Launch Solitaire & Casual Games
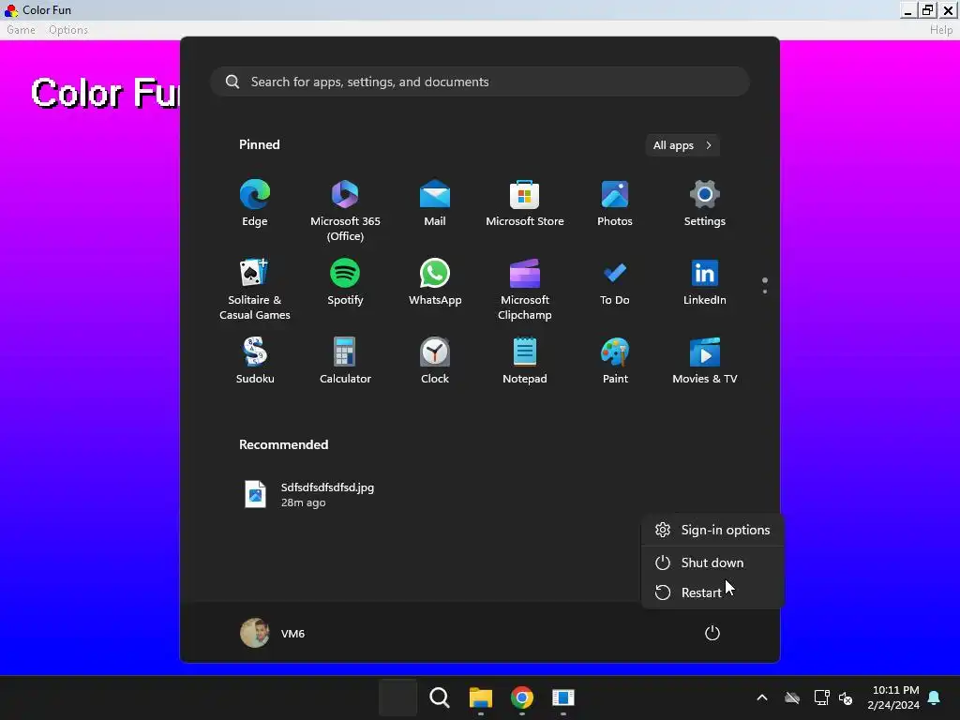The height and width of the screenshot is (720, 960). tap(255, 289)
